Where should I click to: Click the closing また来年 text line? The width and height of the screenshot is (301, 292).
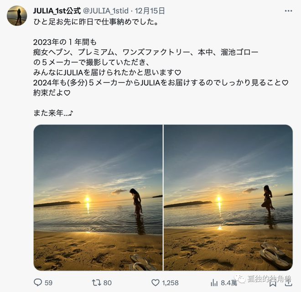(x=53, y=113)
